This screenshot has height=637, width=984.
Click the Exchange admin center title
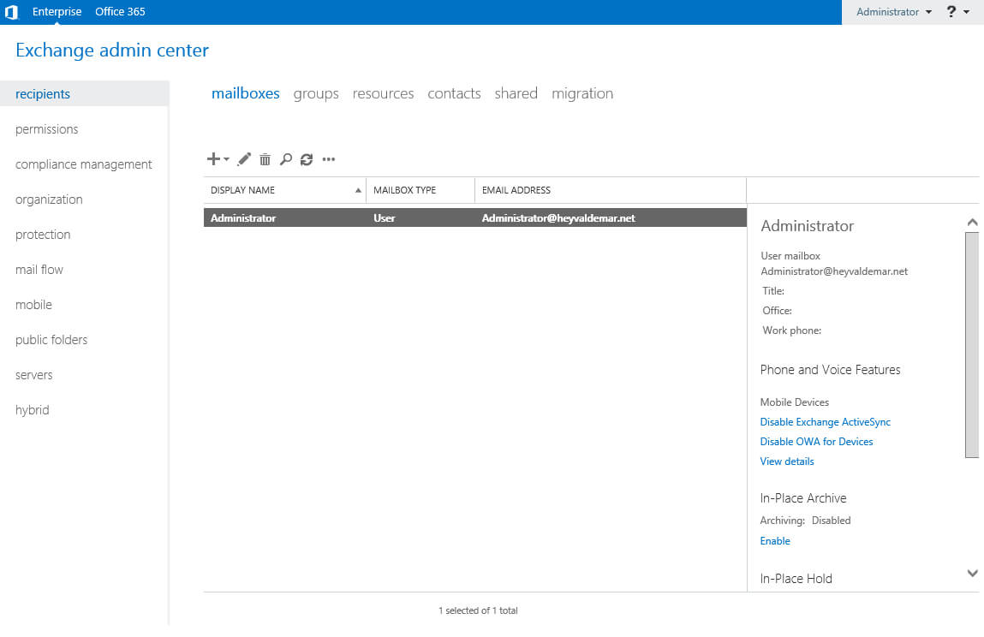(112, 51)
